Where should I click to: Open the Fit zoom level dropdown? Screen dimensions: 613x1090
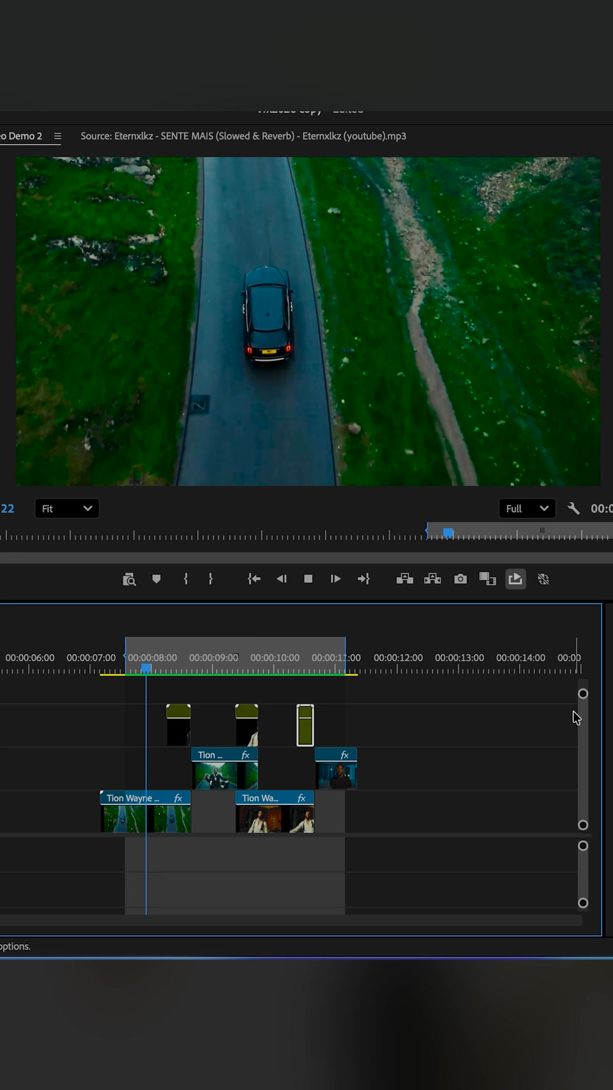pos(67,509)
